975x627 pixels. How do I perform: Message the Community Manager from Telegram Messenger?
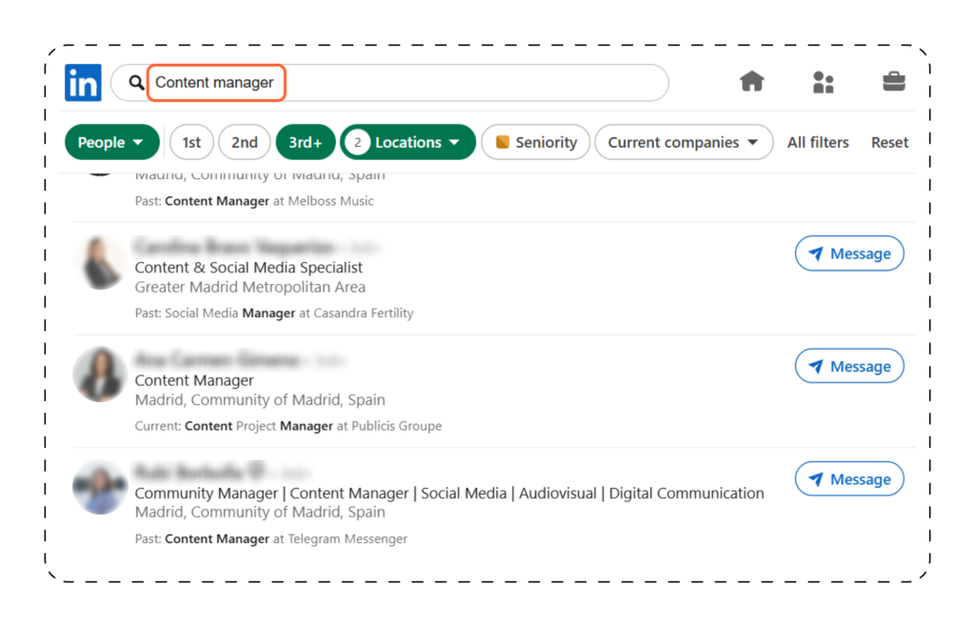coord(849,479)
